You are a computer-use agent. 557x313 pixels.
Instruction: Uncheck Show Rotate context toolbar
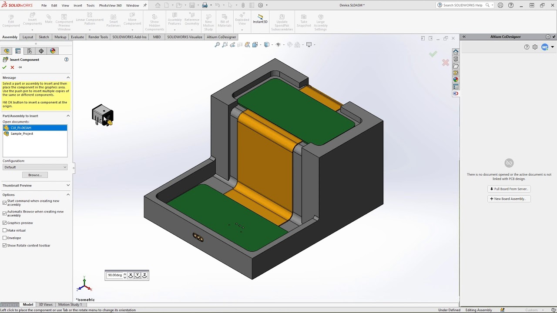click(x=5, y=245)
